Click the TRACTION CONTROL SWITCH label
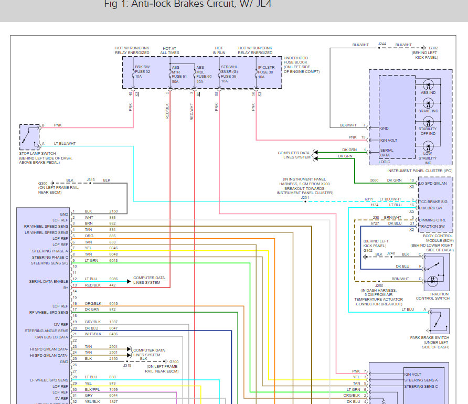 [x=433, y=296]
